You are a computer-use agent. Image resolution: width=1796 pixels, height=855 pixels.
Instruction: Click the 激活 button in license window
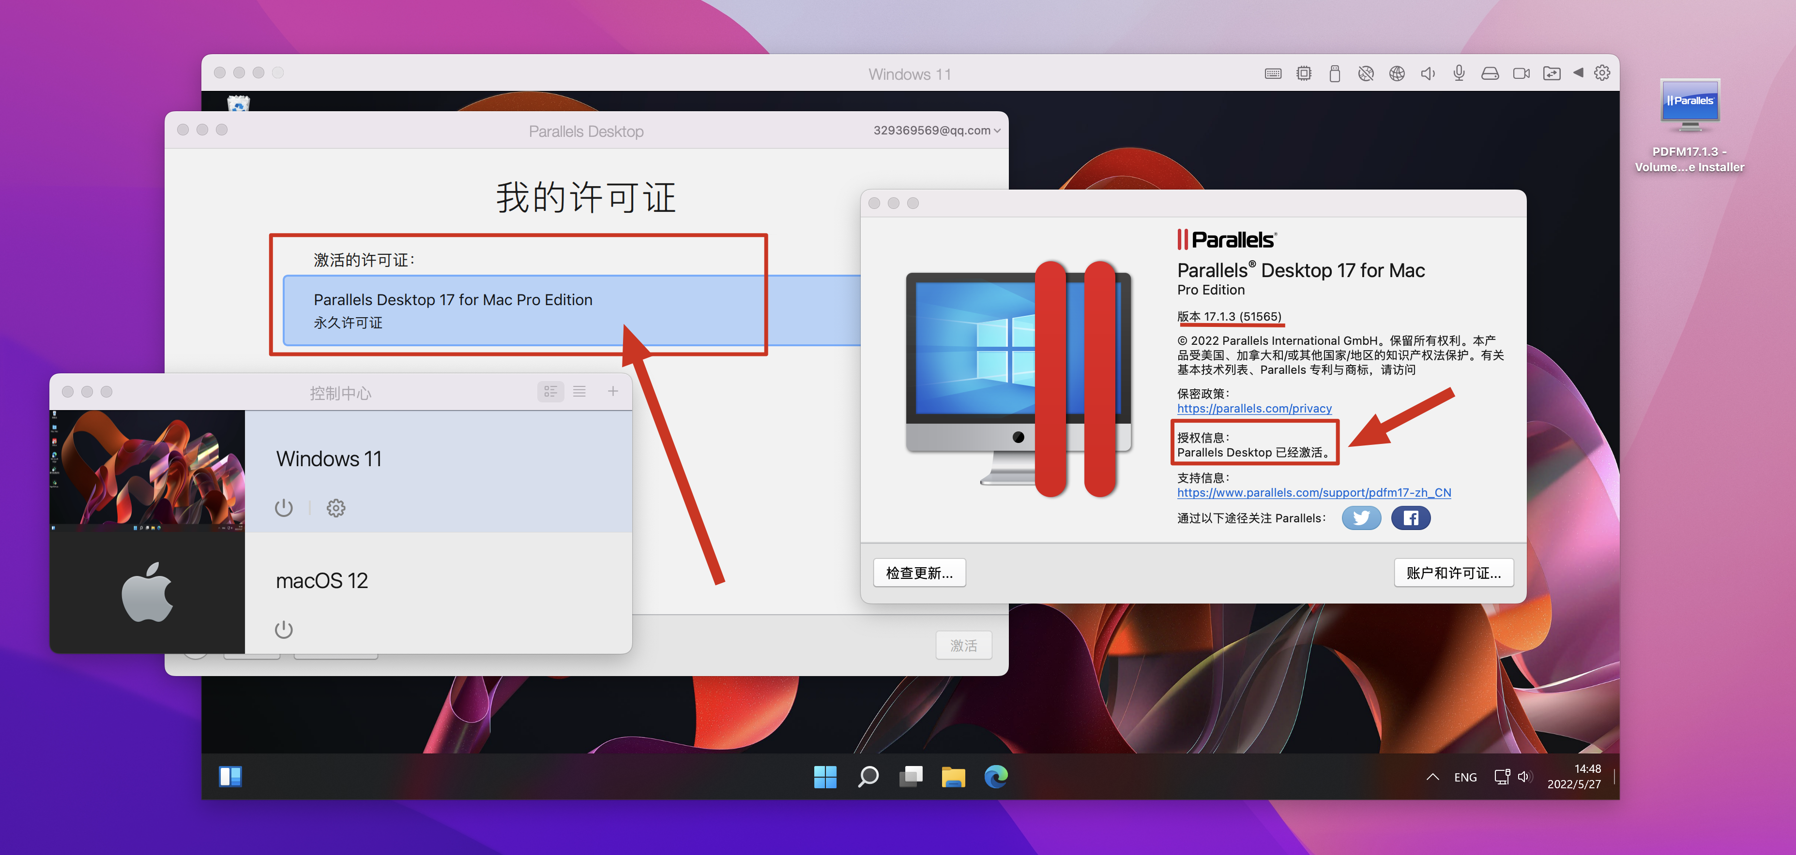[963, 646]
